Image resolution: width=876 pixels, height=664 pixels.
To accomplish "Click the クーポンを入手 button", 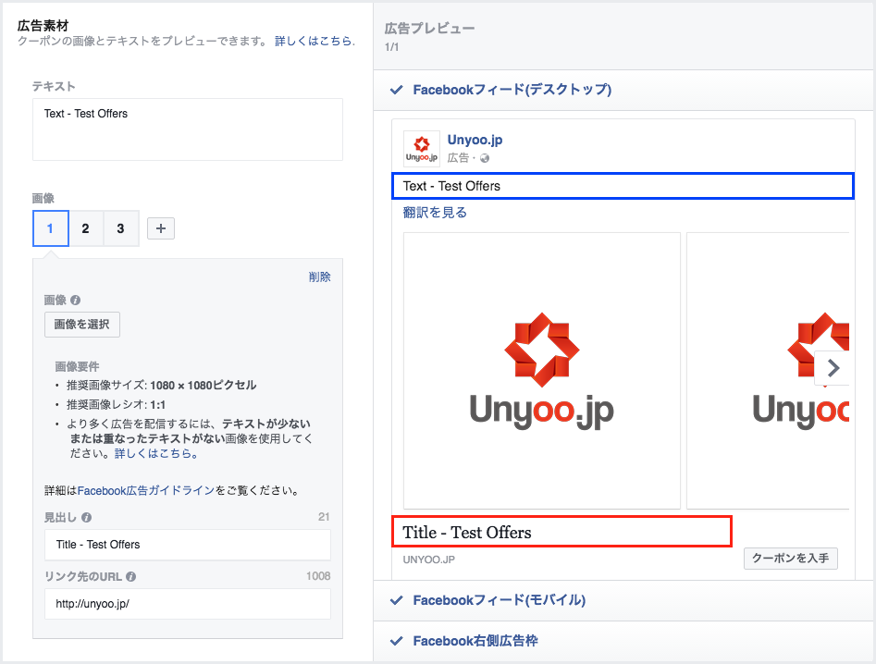I will tap(791, 559).
